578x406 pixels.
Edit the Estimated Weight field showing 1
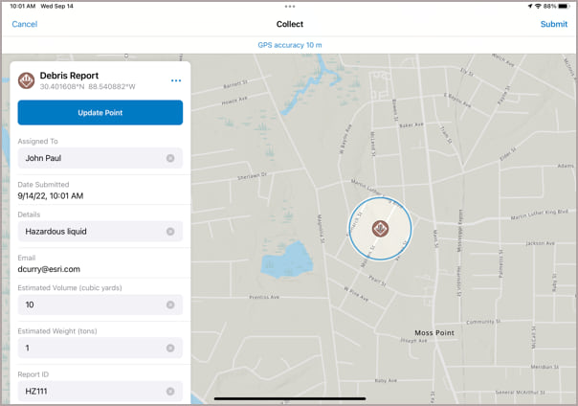(100, 348)
